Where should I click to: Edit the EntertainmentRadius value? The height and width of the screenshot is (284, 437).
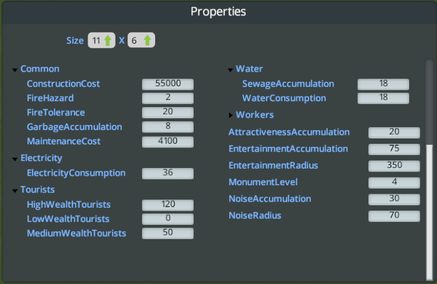click(x=394, y=166)
